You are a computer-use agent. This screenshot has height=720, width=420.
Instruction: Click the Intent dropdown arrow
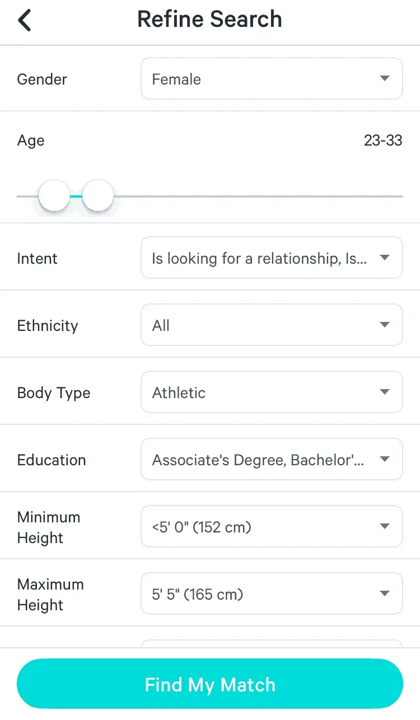(385, 258)
